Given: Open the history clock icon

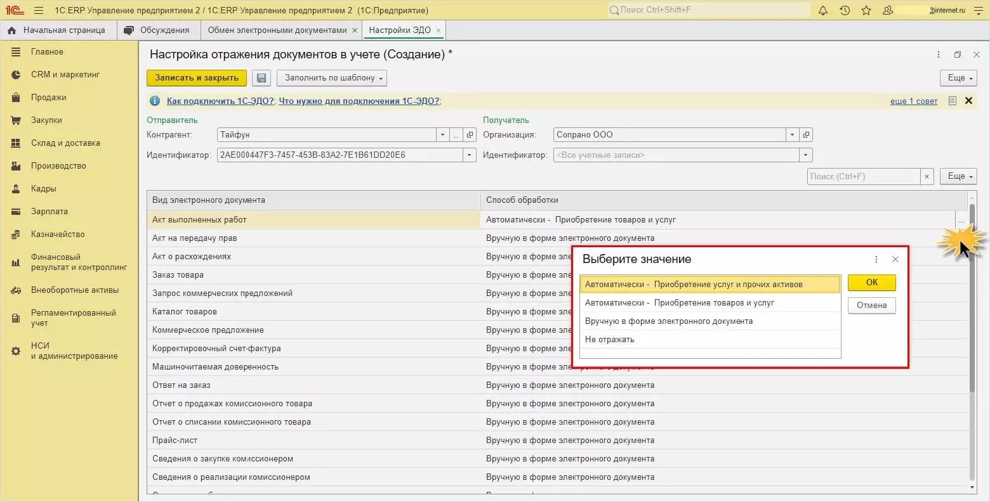Looking at the screenshot, I should [x=845, y=11].
